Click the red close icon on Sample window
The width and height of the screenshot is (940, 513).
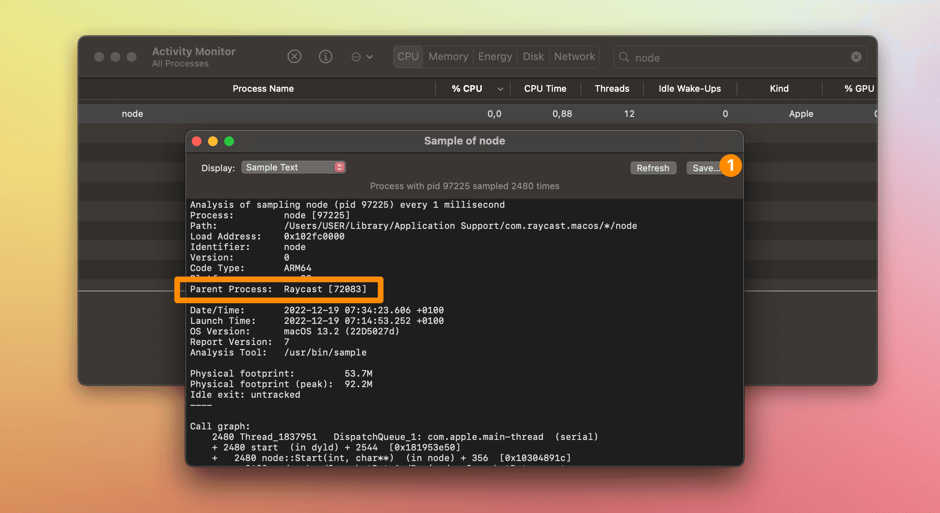click(197, 141)
